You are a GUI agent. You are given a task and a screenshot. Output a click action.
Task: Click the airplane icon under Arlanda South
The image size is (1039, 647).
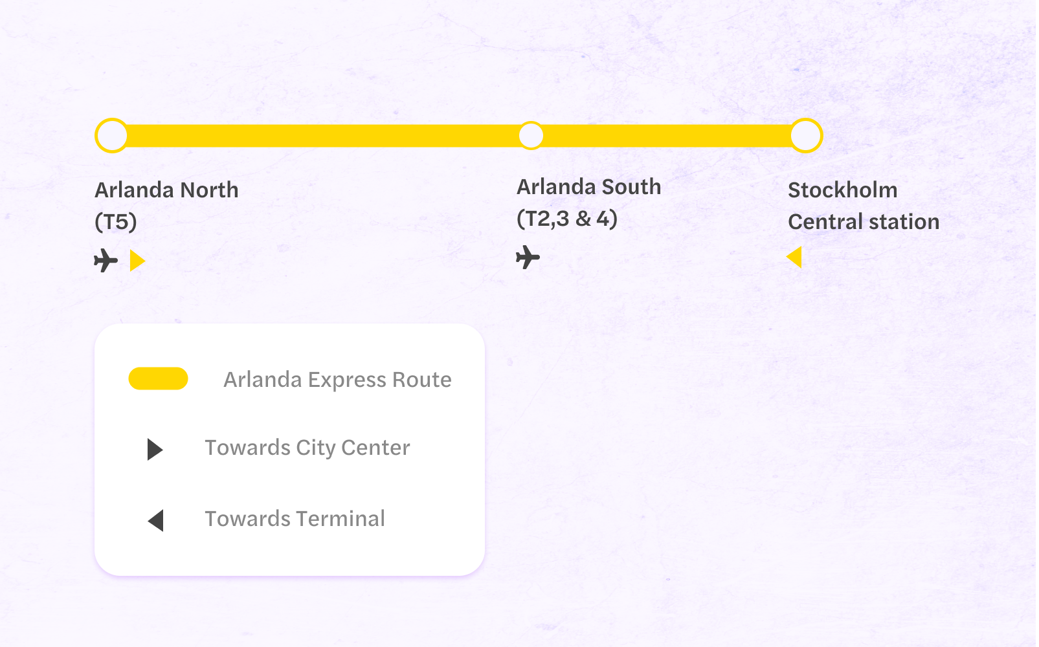point(528,258)
